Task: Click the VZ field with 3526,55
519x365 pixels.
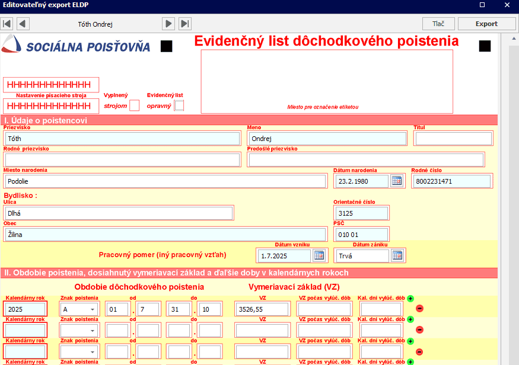Action: click(262, 309)
